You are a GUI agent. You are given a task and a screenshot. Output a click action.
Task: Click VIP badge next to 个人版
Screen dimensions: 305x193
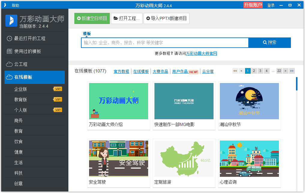point(58,110)
